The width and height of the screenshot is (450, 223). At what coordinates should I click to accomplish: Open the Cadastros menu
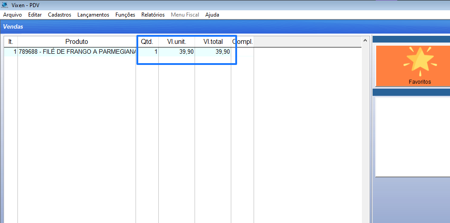coord(59,15)
